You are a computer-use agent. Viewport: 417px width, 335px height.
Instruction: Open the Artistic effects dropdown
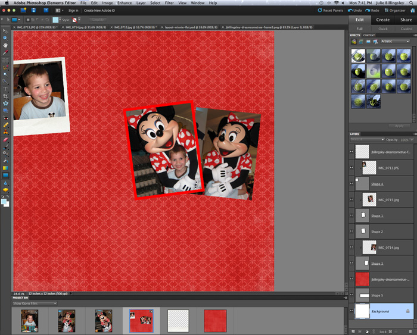tap(395, 42)
